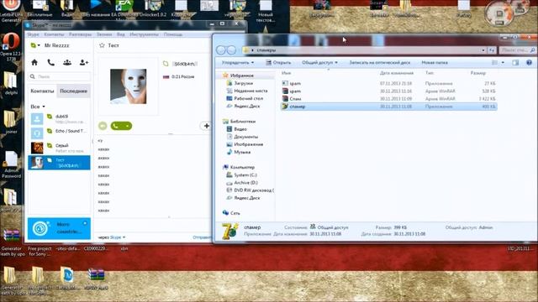538x302 pixels.
Task: Switch to the Контакты tab in Skype
Action: 42,91
